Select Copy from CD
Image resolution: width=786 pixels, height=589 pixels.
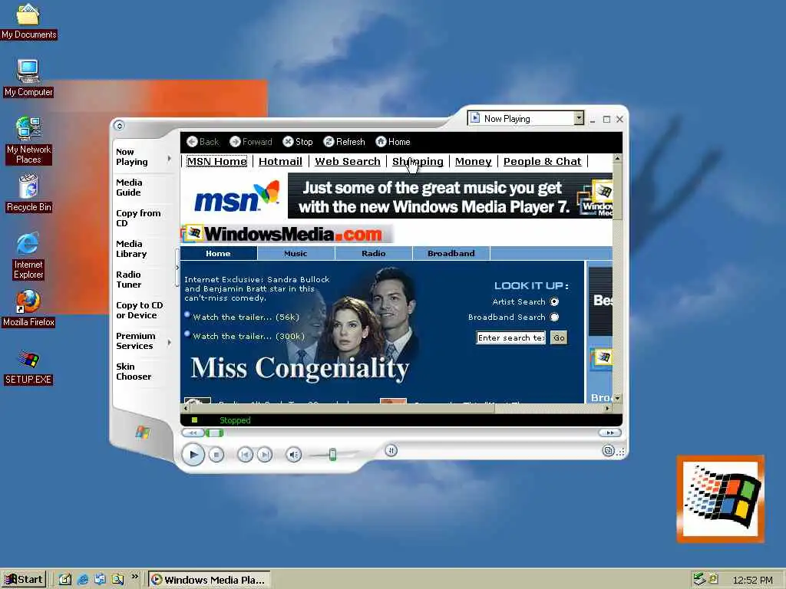[138, 218]
